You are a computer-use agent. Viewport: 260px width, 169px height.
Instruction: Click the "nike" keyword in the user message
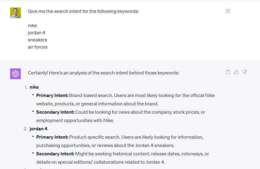(32, 26)
